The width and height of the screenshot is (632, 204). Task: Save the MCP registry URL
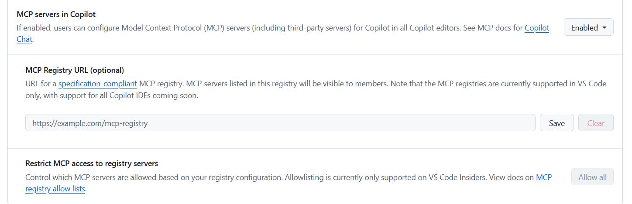pyautogui.click(x=556, y=123)
